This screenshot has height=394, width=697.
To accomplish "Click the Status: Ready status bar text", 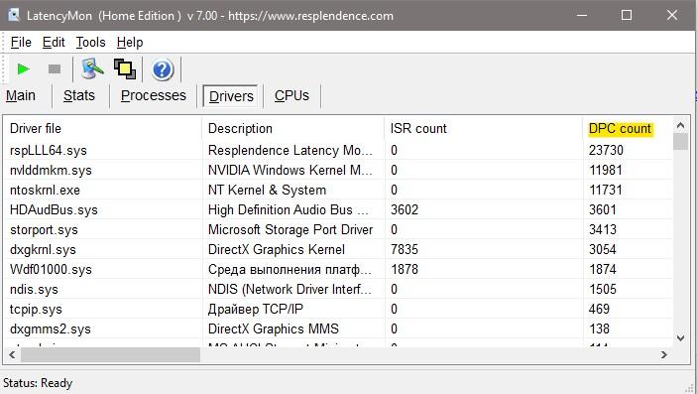I will [38, 383].
